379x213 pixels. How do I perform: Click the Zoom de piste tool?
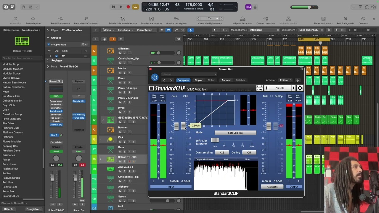click(33, 20)
